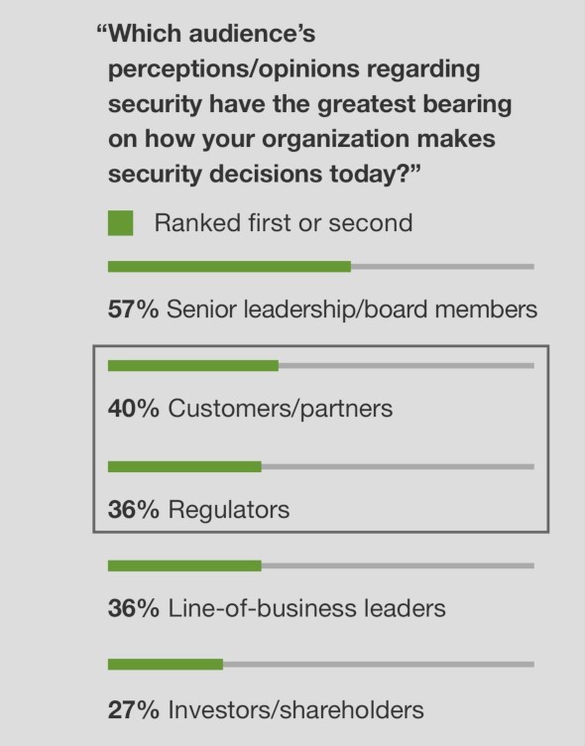Click gray remainder of Senior leadership bar
Image resolution: width=585 pixels, height=746 pixels.
pos(442,267)
